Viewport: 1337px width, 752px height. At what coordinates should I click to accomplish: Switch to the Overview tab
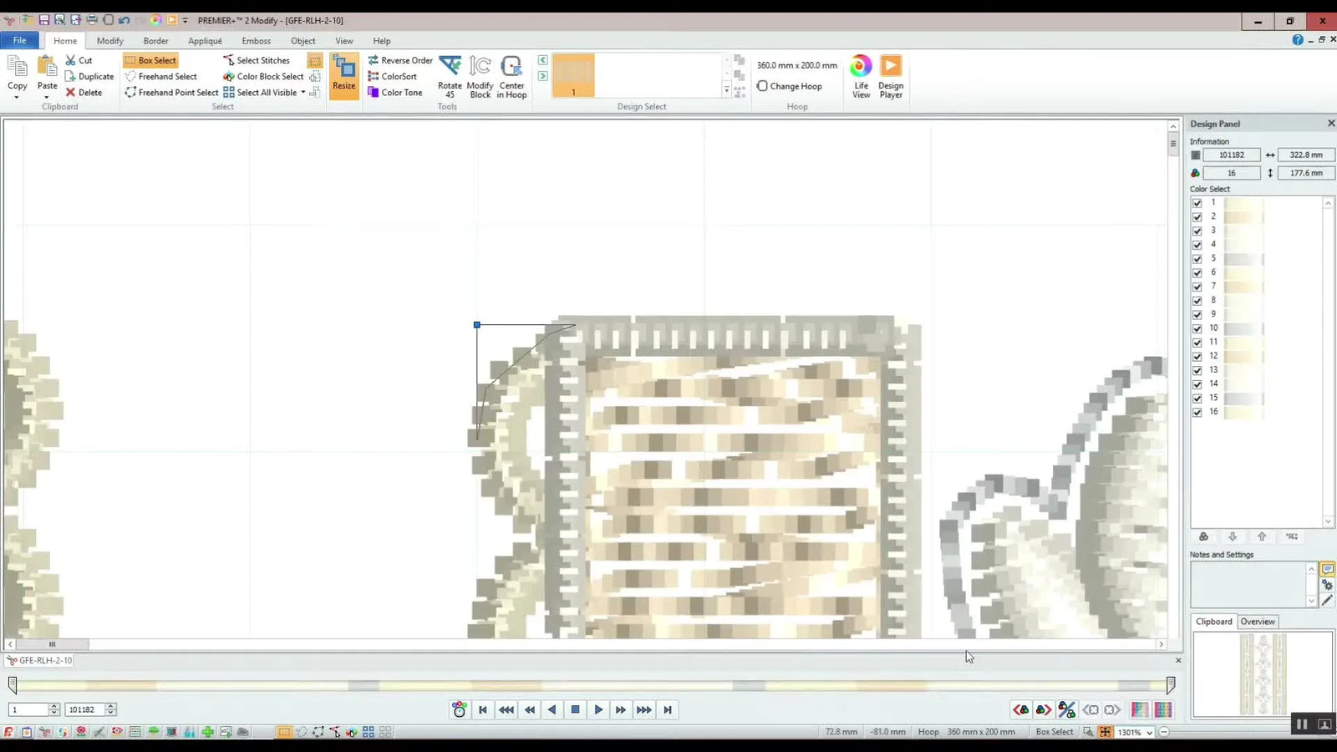pos(1257,622)
